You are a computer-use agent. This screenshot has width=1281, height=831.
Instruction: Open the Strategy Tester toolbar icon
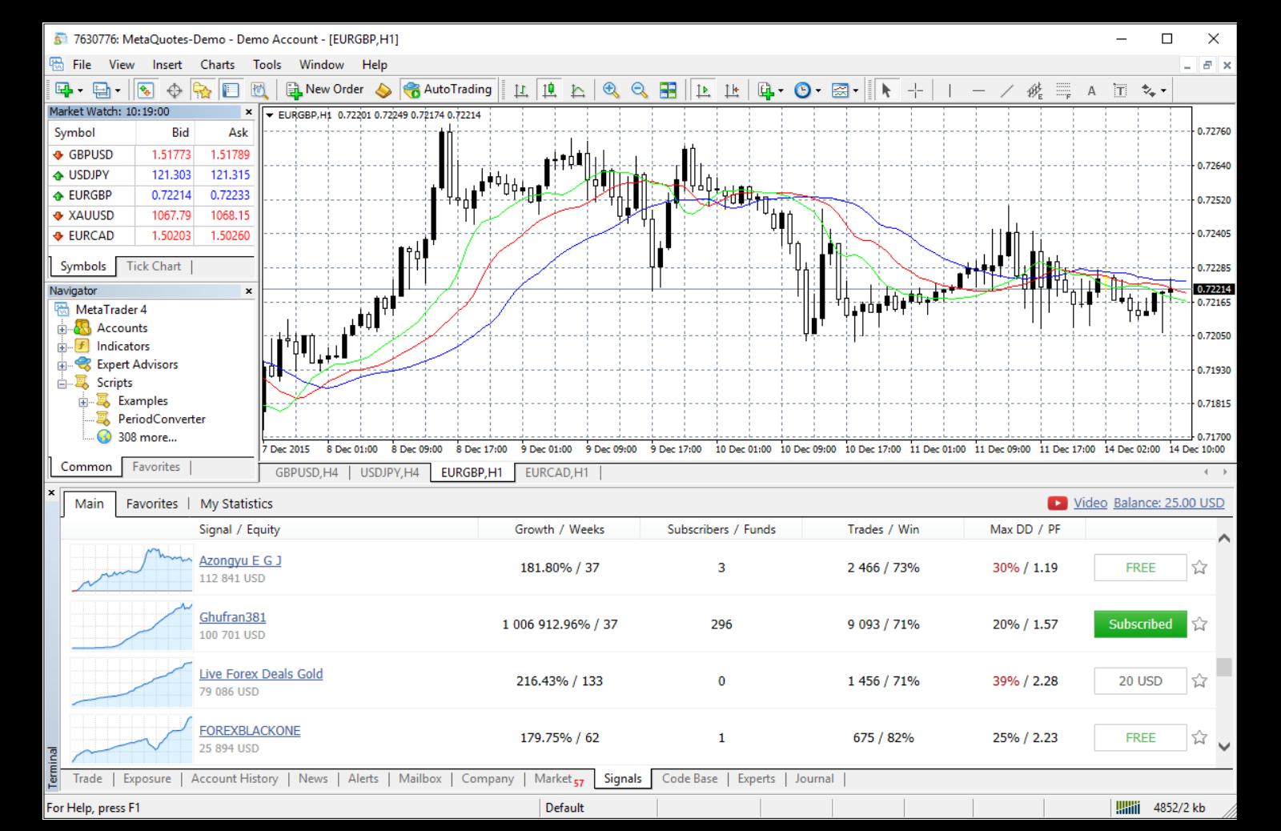pyautogui.click(x=259, y=90)
